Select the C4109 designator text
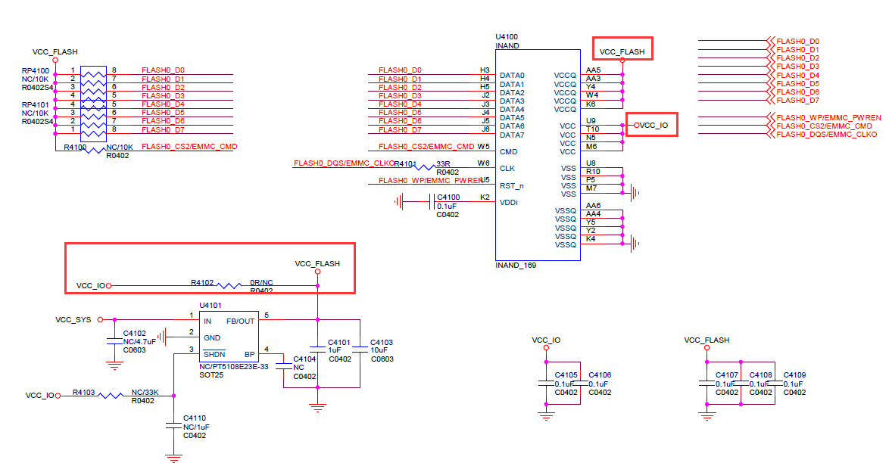Screen dimensions: 889x463 pyautogui.click(x=794, y=375)
